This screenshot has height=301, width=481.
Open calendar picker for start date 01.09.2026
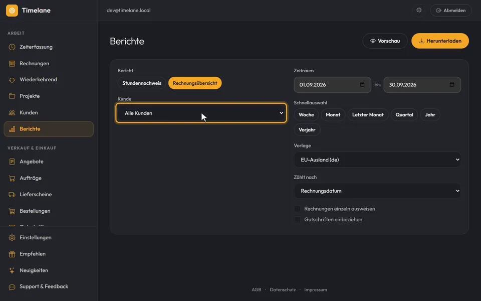coord(362,85)
